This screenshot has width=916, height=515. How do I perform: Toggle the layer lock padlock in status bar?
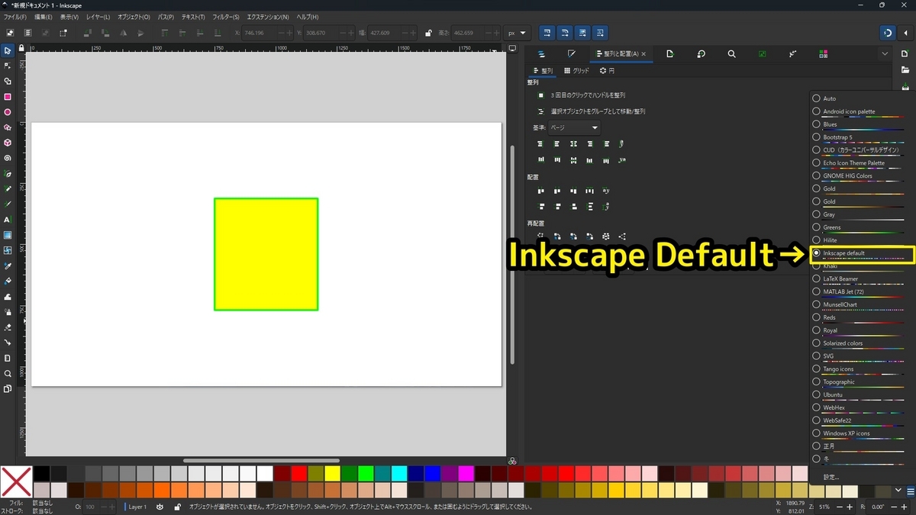pyautogui.click(x=178, y=506)
